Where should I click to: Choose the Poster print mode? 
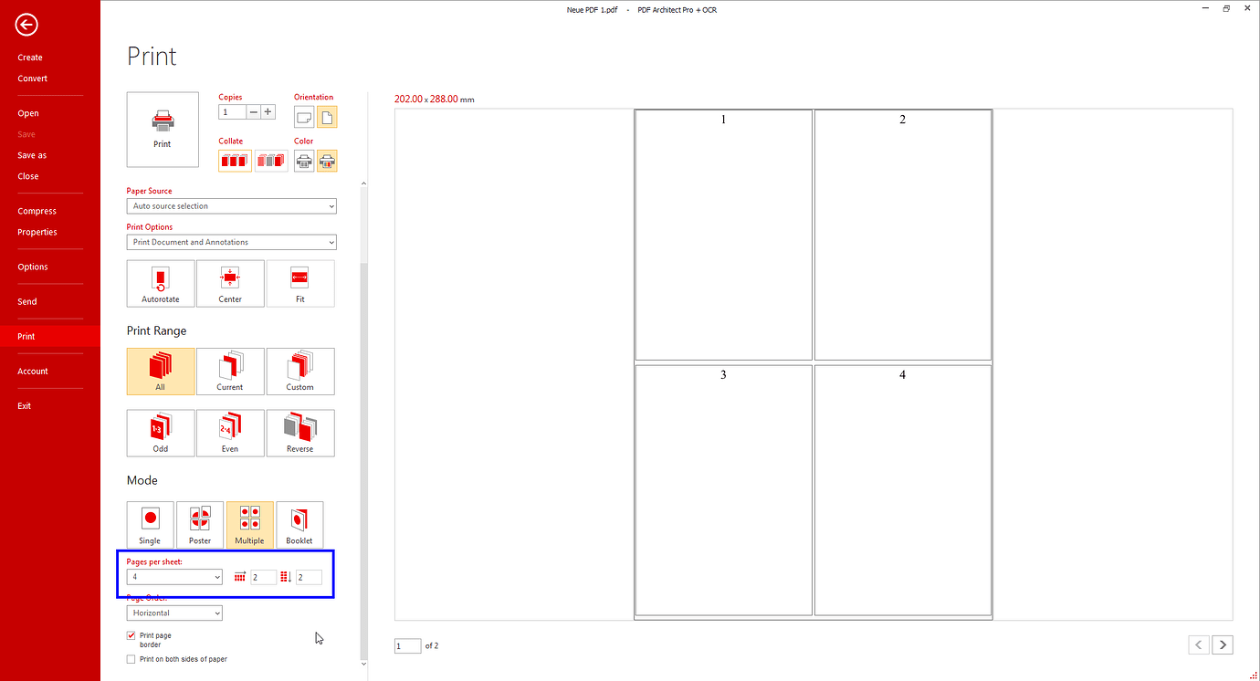point(199,524)
